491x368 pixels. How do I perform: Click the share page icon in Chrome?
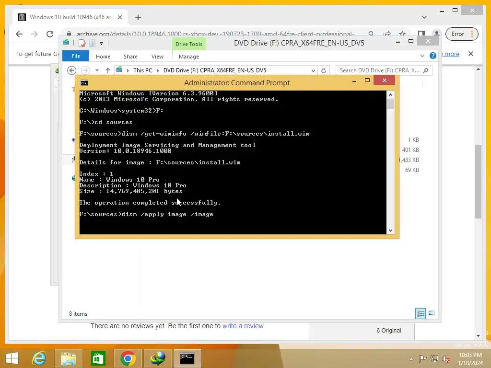387,34
